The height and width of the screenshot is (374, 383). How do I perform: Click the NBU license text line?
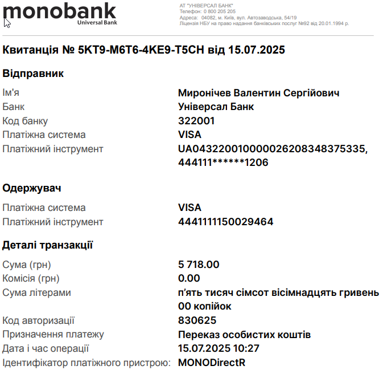[264, 23]
